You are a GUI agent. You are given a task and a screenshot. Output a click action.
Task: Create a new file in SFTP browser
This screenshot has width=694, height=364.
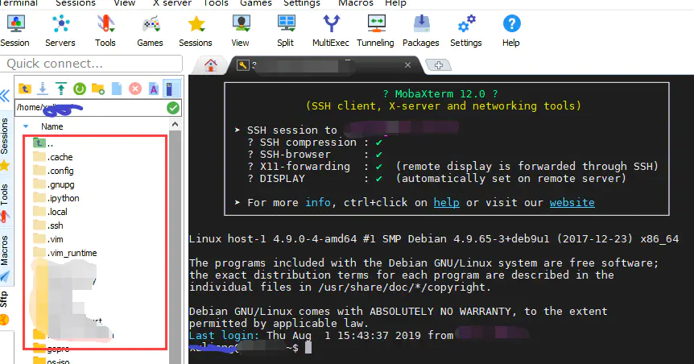[117, 89]
